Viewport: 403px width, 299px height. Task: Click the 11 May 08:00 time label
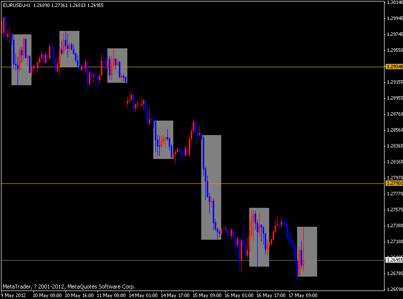(x=111, y=295)
